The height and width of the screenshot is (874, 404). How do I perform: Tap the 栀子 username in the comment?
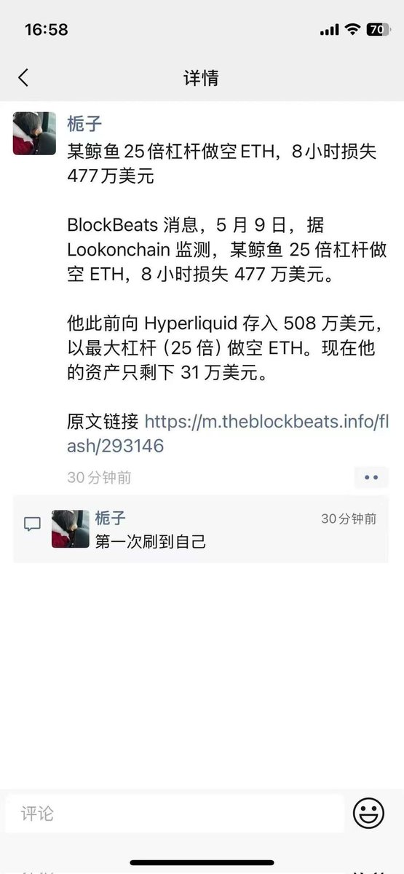[111, 518]
